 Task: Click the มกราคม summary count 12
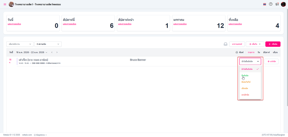[220, 26]
